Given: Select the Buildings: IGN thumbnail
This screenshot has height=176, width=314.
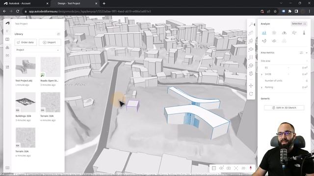Looking at the screenshot, I should tap(26, 102).
